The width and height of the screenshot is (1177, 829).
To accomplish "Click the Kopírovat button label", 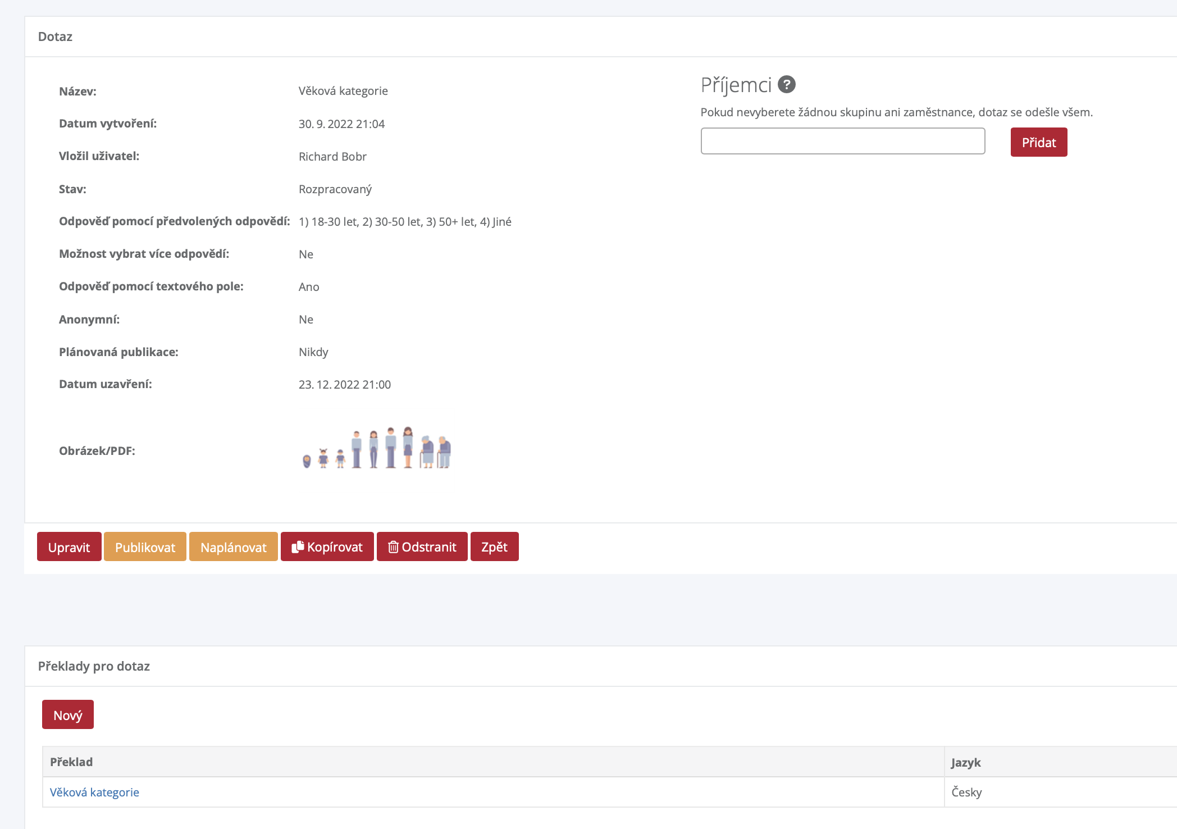I will point(335,546).
